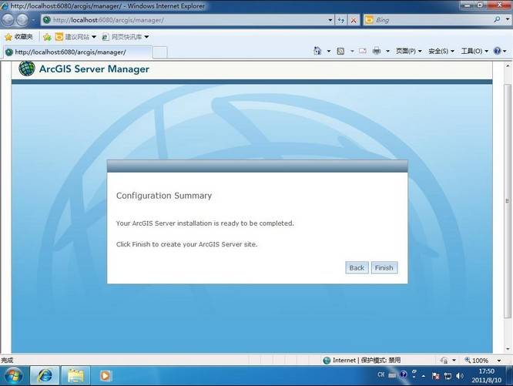Viewport: 513px width, 386px height.
Task: Click the page vertical scrollbar
Action: click(508, 201)
